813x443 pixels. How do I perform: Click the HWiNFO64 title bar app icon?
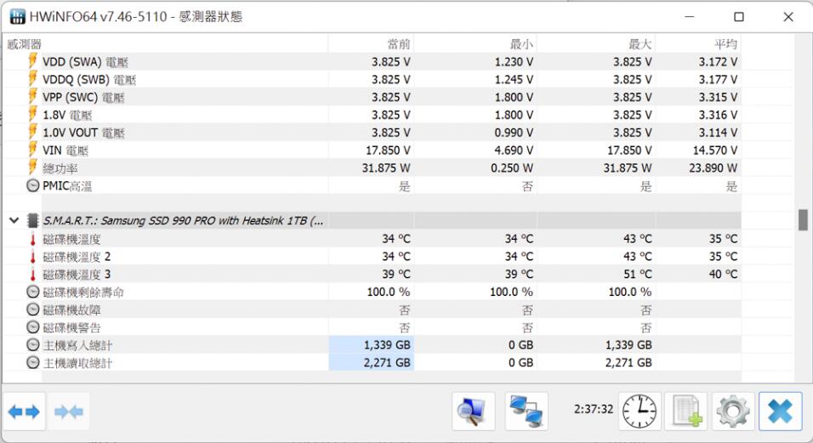[x=17, y=16]
